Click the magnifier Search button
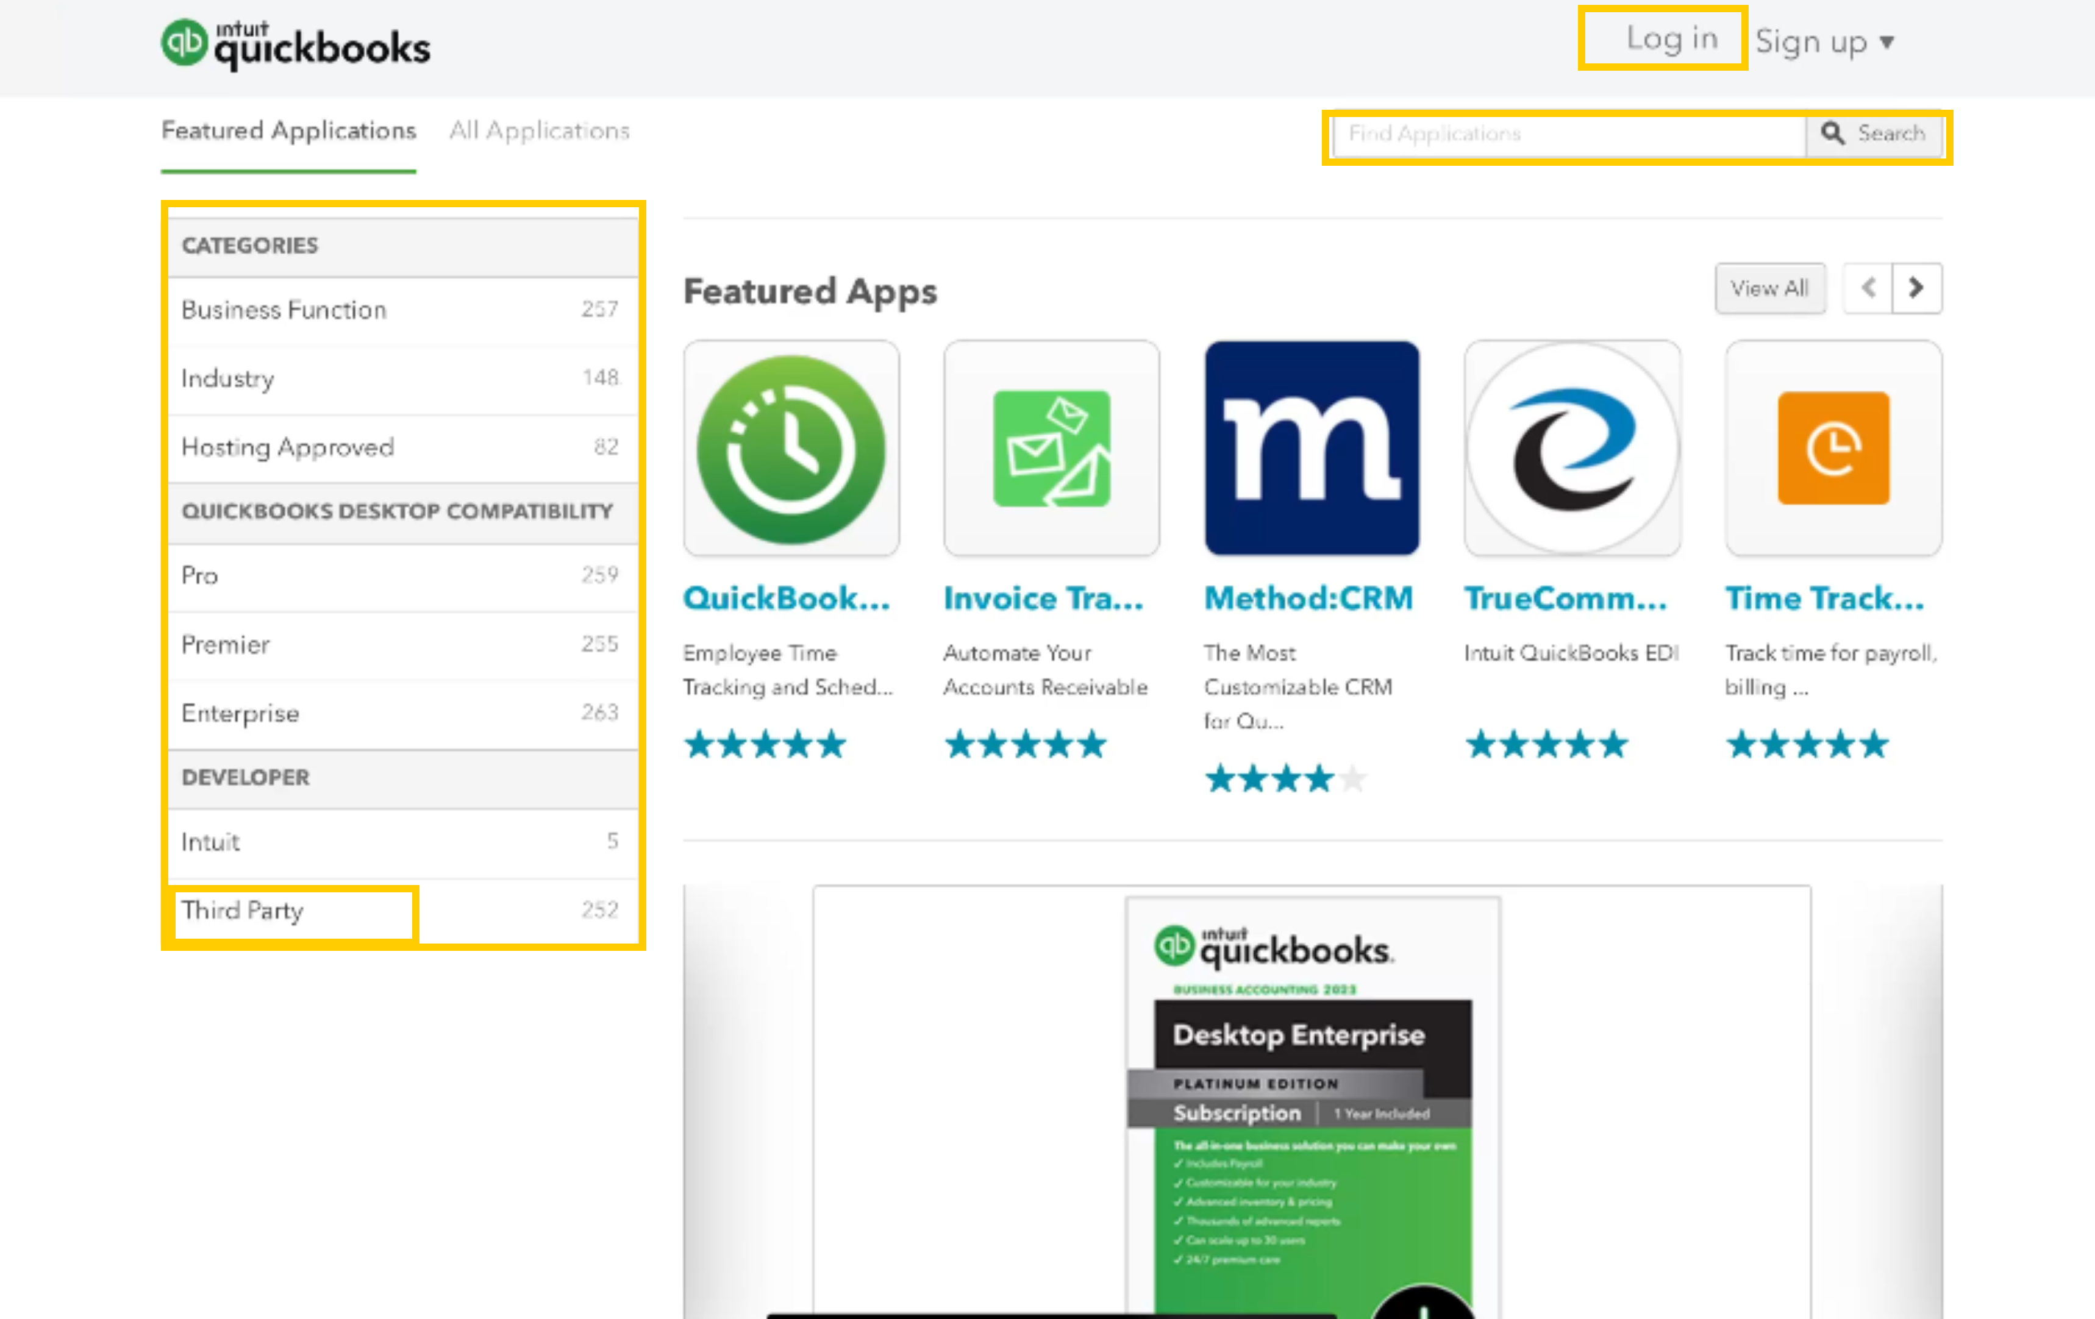The image size is (2095, 1319). point(1874,134)
